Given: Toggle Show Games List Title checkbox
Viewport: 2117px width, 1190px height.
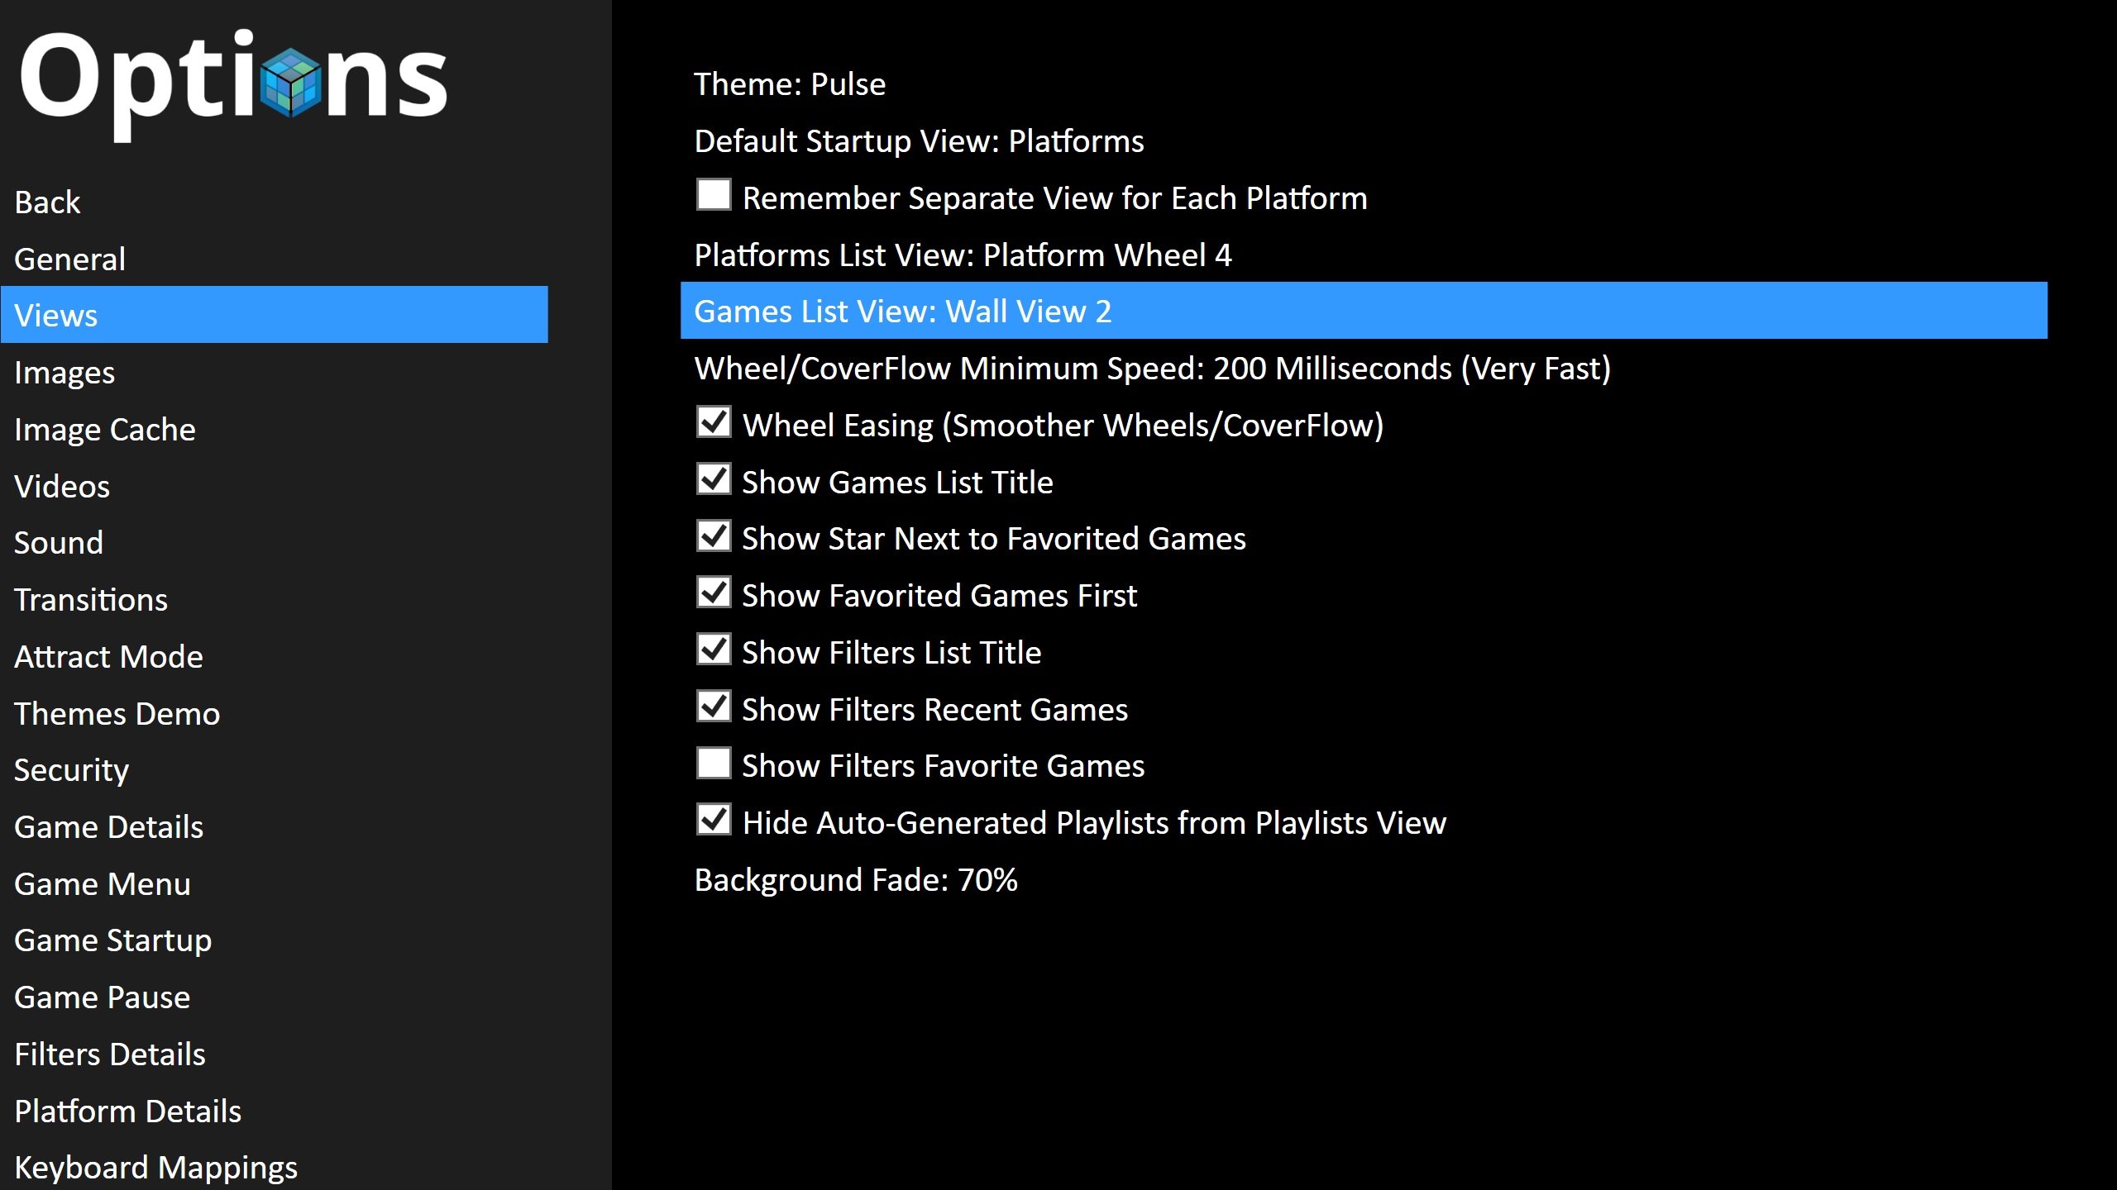Looking at the screenshot, I should (714, 479).
